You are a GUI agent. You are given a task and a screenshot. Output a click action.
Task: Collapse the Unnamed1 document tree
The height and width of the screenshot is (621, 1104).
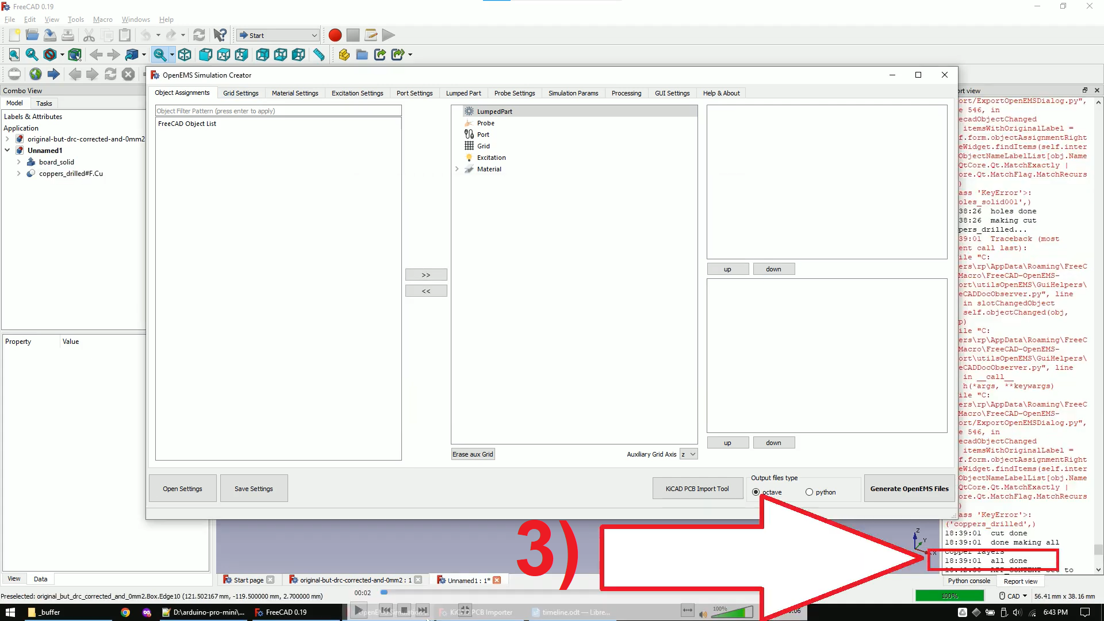(x=7, y=151)
